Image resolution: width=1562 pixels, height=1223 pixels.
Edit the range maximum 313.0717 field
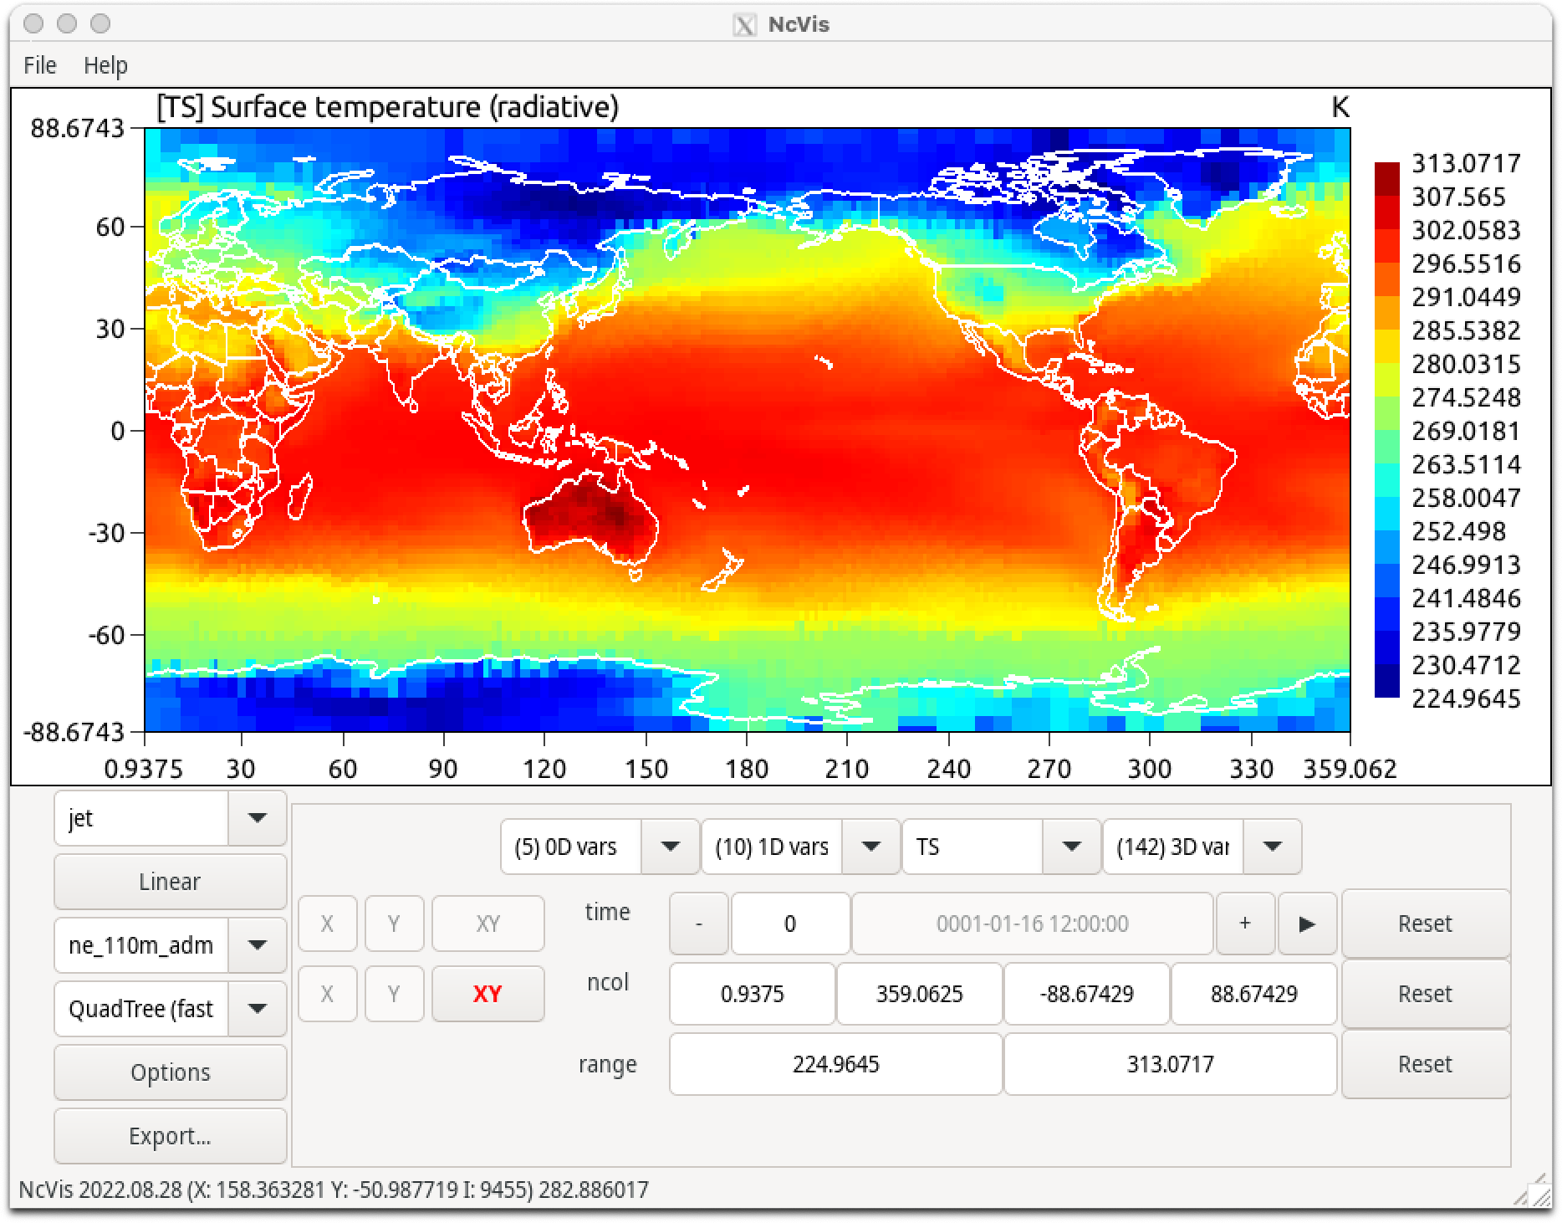click(1171, 1064)
